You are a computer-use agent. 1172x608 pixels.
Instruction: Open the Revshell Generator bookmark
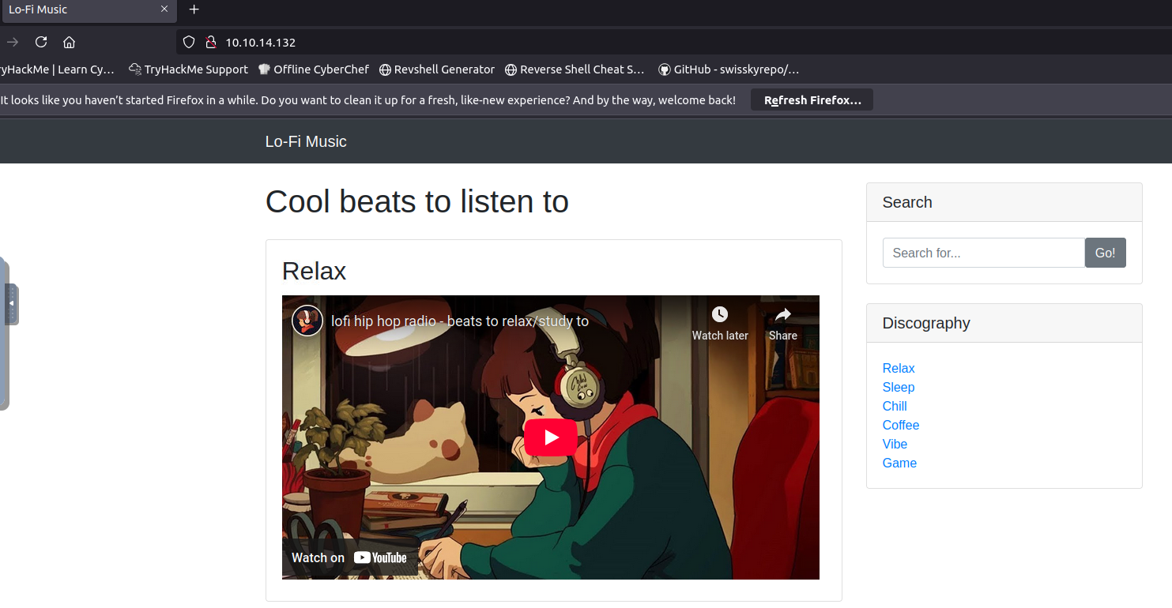pyautogui.click(x=437, y=69)
